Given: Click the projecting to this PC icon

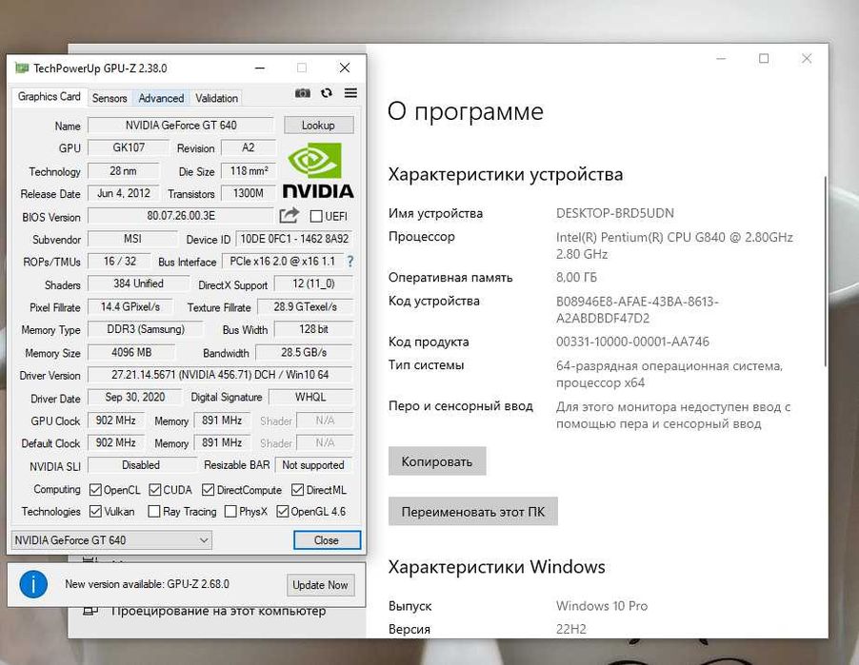Looking at the screenshot, I should point(90,610).
